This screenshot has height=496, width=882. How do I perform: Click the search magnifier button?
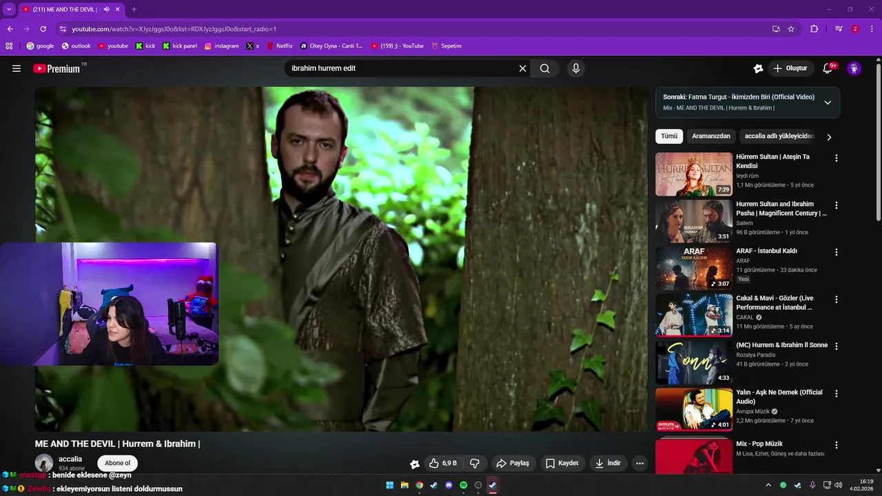click(544, 68)
